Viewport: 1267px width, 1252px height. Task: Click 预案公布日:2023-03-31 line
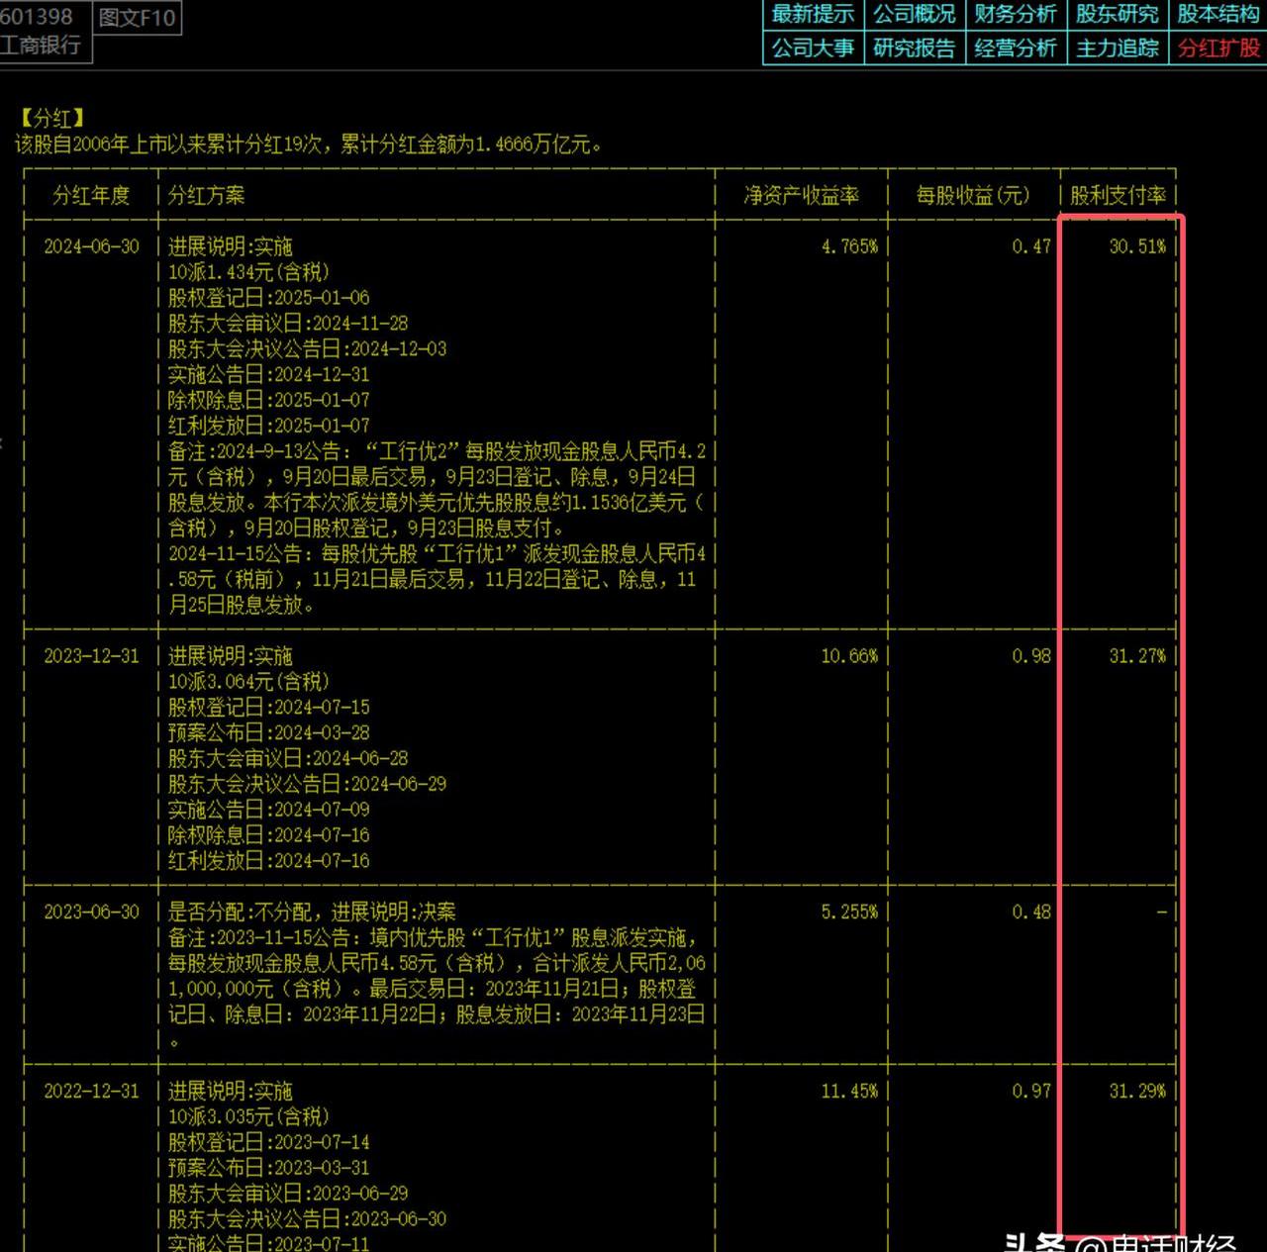pyautogui.click(x=268, y=1168)
